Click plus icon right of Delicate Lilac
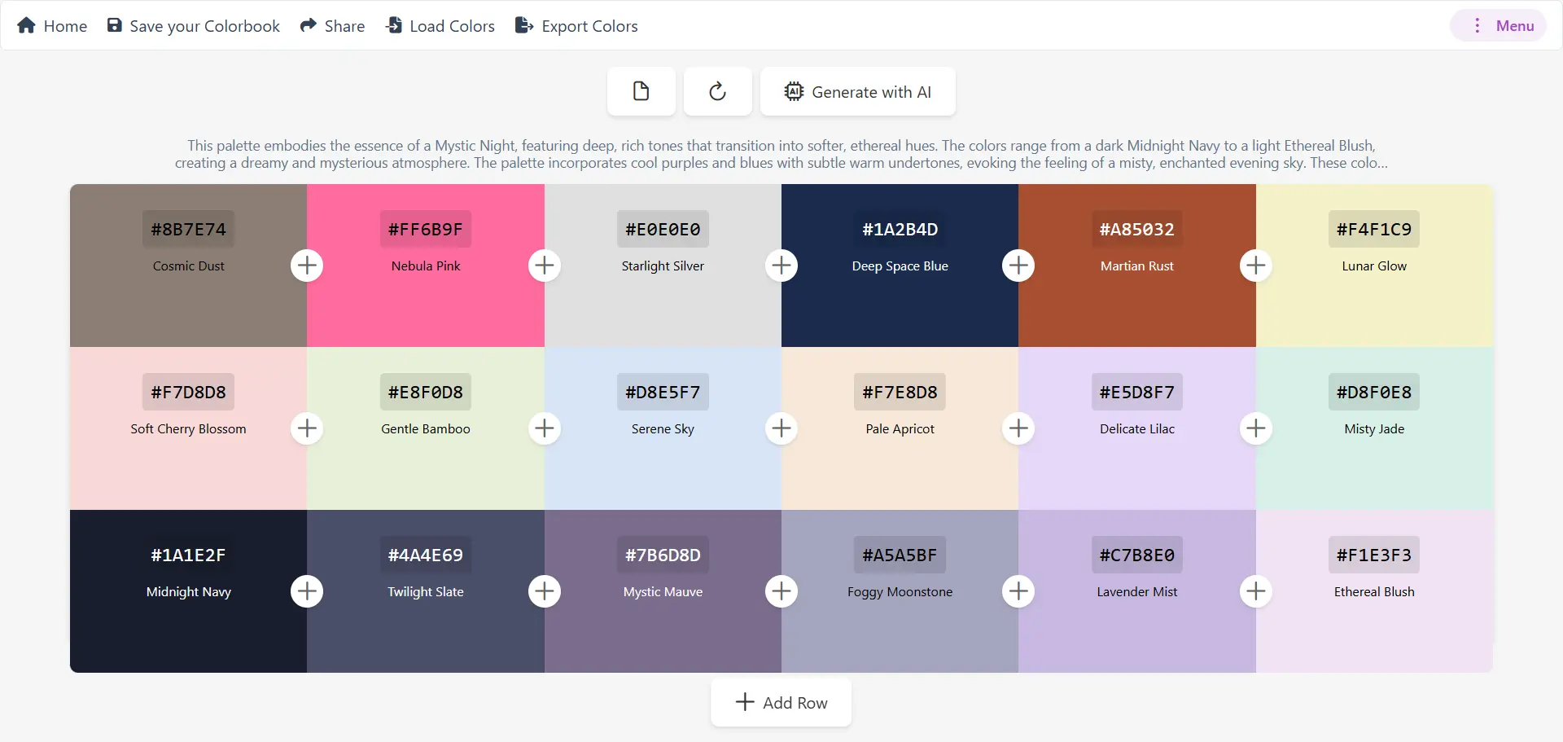 coord(1256,428)
